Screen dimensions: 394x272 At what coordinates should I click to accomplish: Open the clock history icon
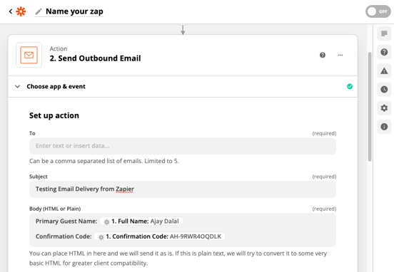point(384,90)
